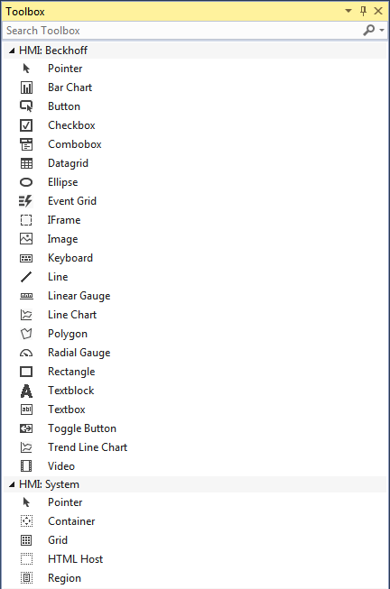Select the Toggle Button icon
This screenshot has width=390, height=589.
click(26, 428)
